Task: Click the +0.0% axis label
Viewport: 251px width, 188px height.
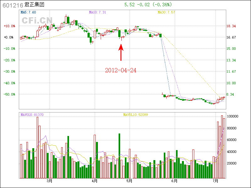Action: click(x=9, y=37)
